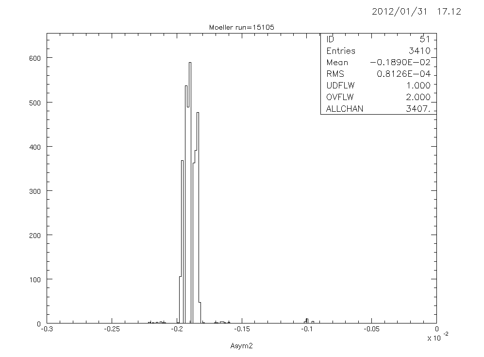Click the x-axis tick label '-0.3'
The image size is (484, 357).
point(47,329)
